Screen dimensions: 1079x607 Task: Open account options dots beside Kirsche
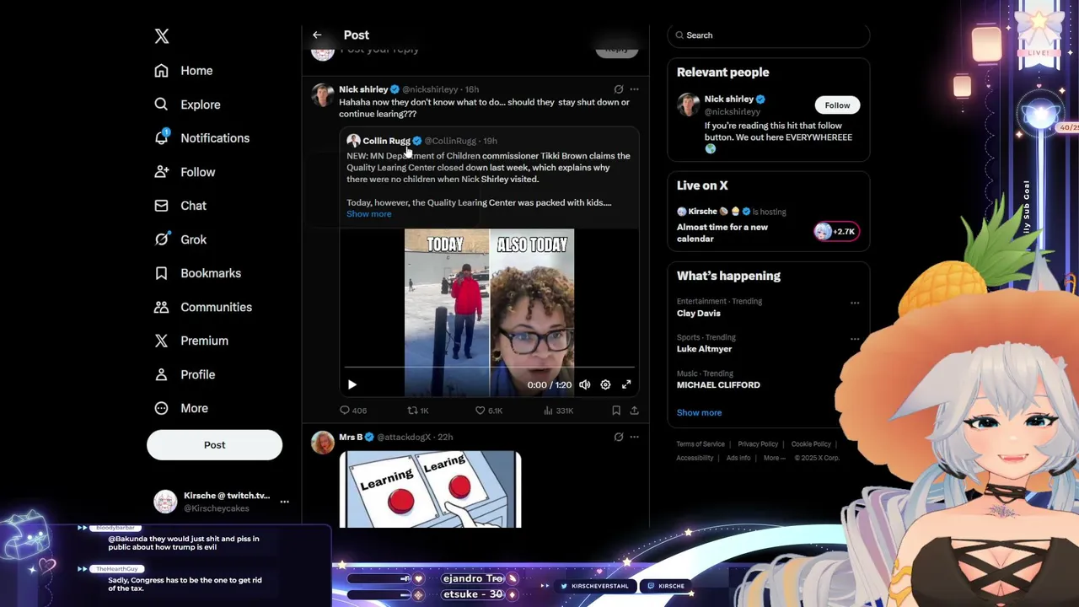point(284,502)
